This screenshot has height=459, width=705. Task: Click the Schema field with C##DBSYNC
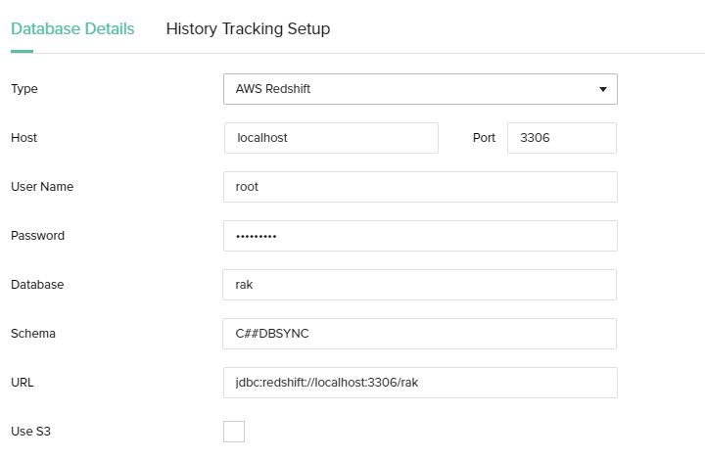pos(420,334)
